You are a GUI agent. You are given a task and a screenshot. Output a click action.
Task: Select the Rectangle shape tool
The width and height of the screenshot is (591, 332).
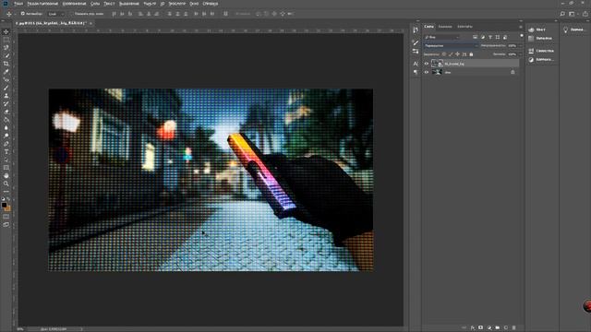pyautogui.click(x=6, y=168)
